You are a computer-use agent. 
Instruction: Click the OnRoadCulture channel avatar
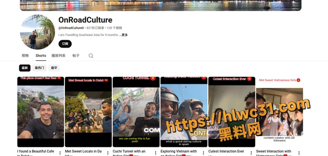coord(37,32)
